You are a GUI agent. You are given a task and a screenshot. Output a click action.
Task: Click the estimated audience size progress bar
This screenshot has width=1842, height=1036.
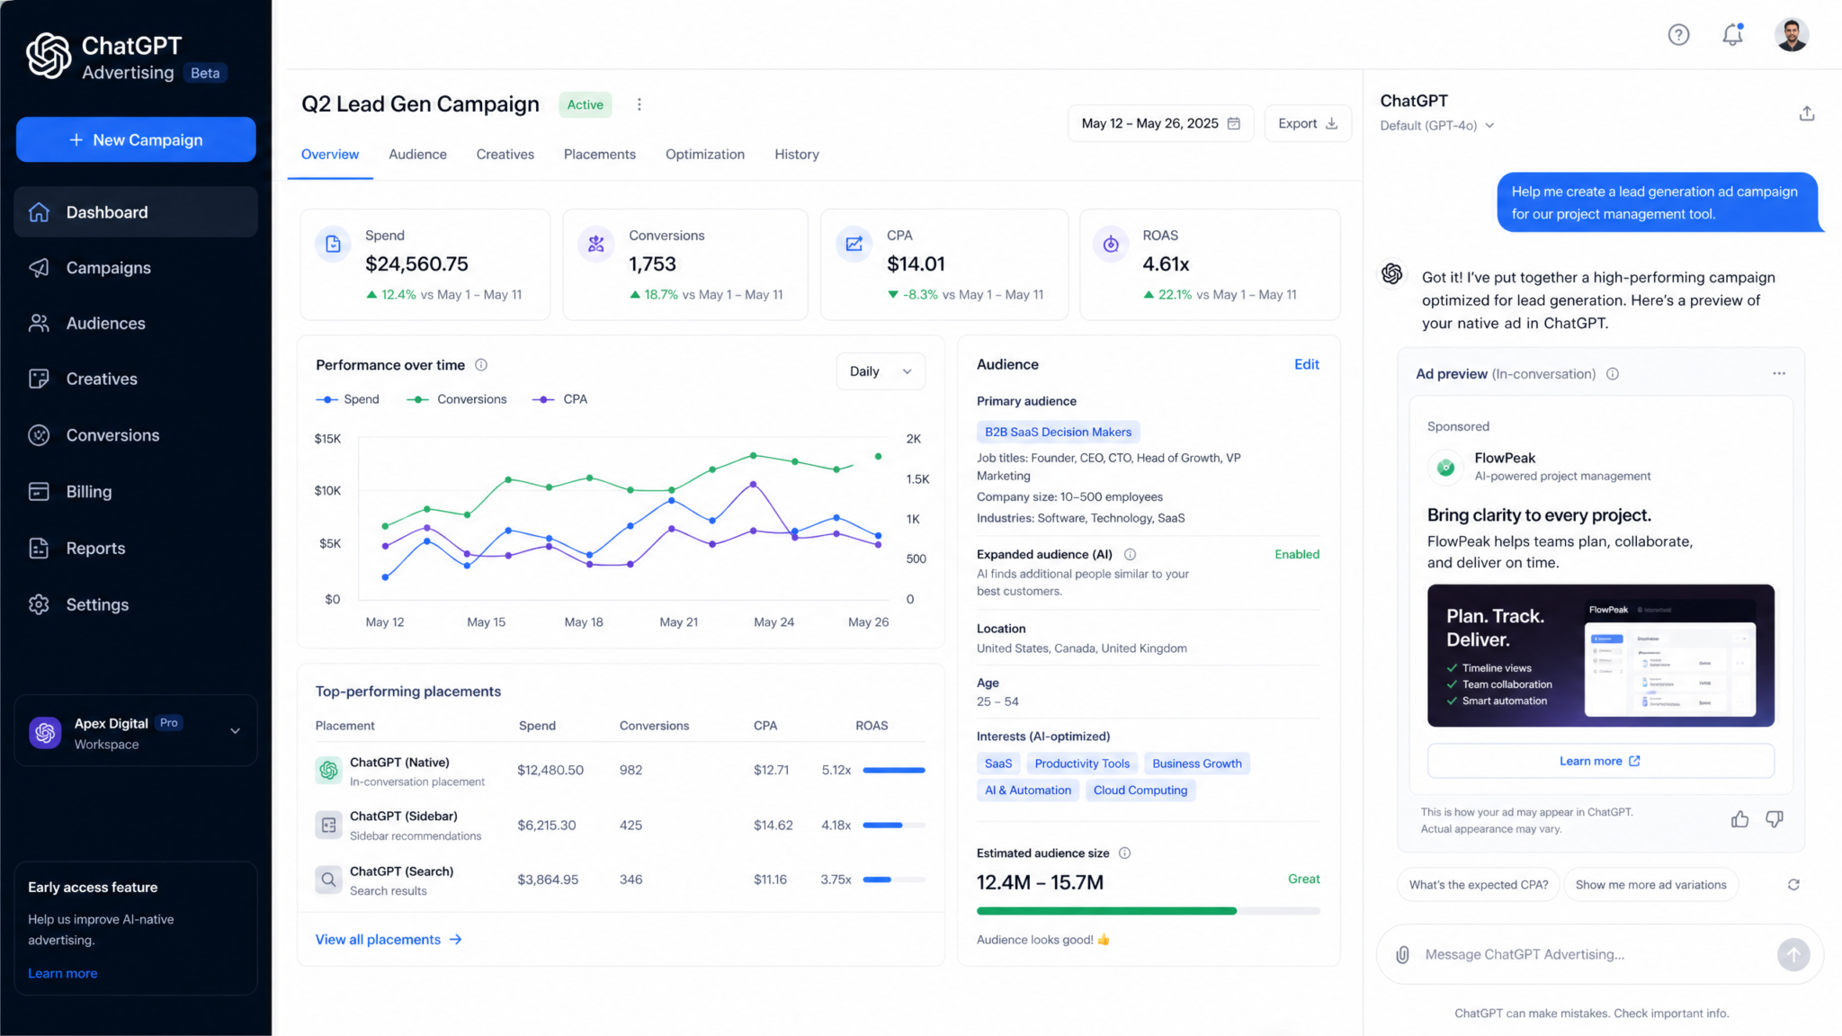point(1148,911)
